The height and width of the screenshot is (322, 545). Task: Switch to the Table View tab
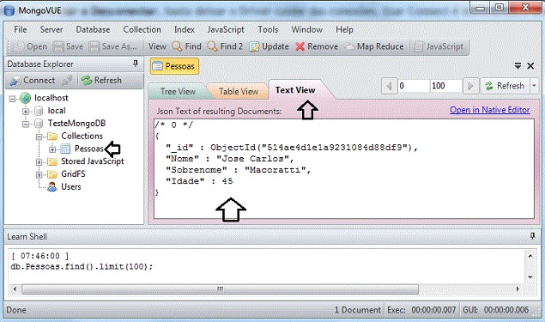[239, 92]
